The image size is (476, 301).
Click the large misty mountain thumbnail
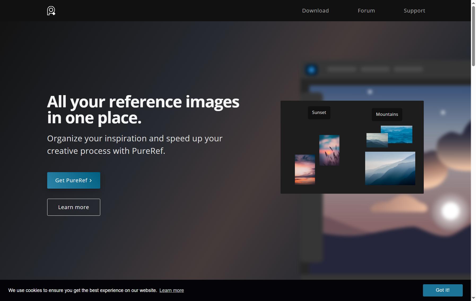tap(390, 168)
